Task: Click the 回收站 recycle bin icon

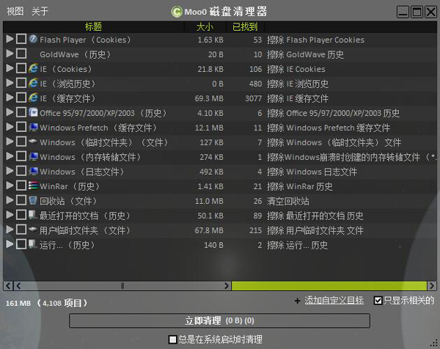Action: (x=33, y=200)
